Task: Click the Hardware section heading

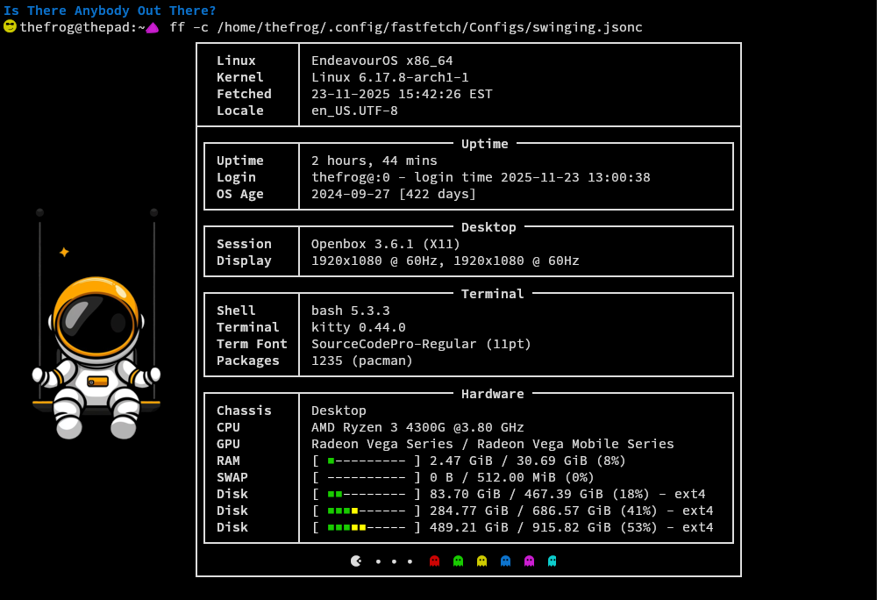Action: [x=492, y=394]
